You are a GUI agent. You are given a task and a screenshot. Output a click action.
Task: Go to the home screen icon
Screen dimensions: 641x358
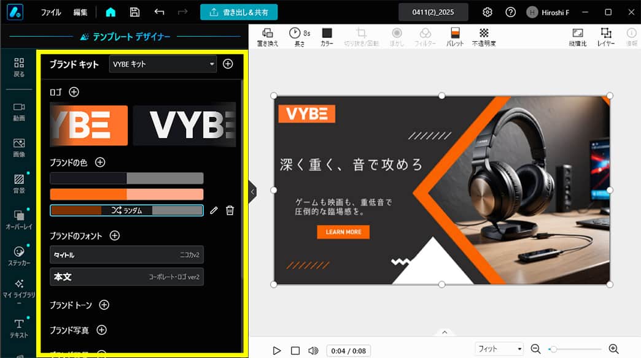pyautogui.click(x=111, y=12)
